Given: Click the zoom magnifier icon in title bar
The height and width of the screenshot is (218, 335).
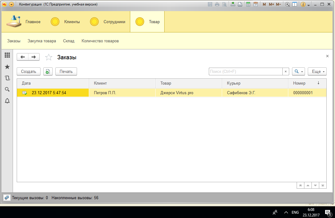Looking at the screenshot, I should point(287,4).
